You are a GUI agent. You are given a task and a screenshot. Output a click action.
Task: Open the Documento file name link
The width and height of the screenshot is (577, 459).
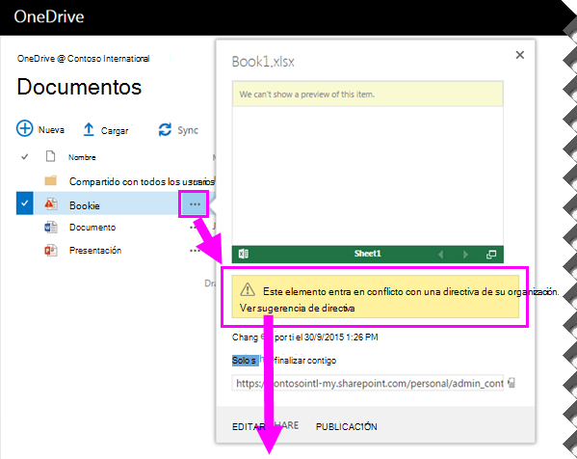[92, 228]
